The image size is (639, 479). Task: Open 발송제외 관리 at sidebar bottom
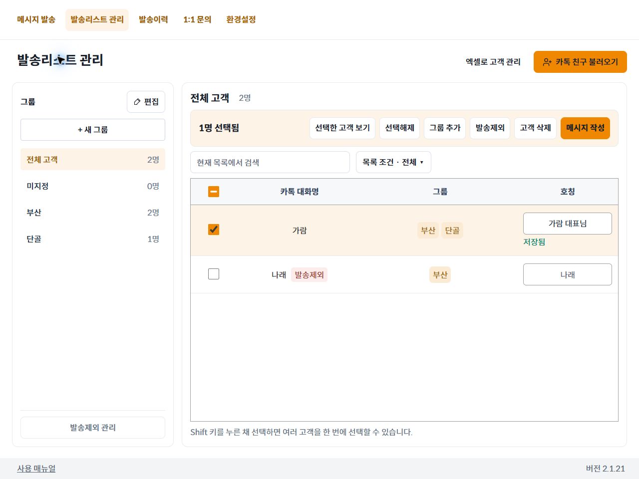coord(93,428)
